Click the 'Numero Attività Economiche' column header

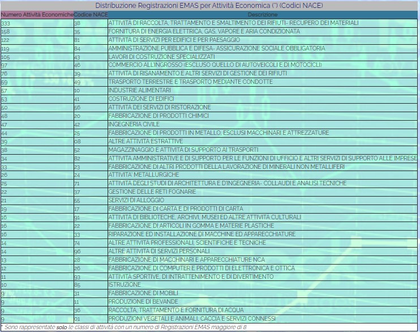[37, 14]
